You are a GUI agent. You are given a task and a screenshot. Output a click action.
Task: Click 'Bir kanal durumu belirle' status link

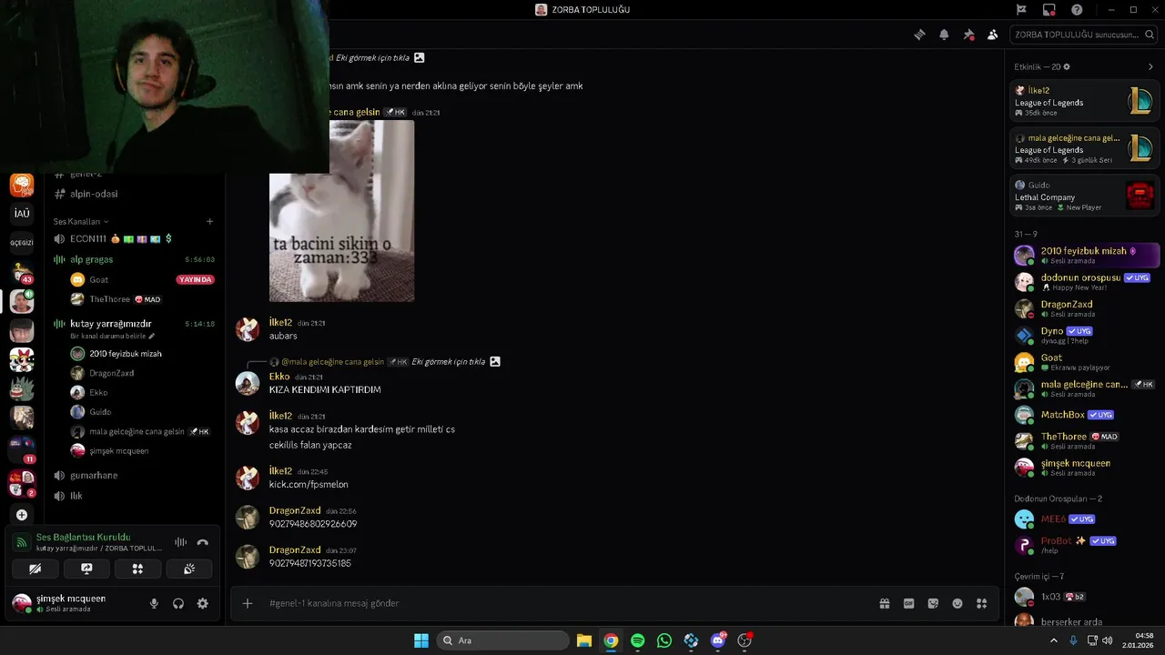(113, 336)
